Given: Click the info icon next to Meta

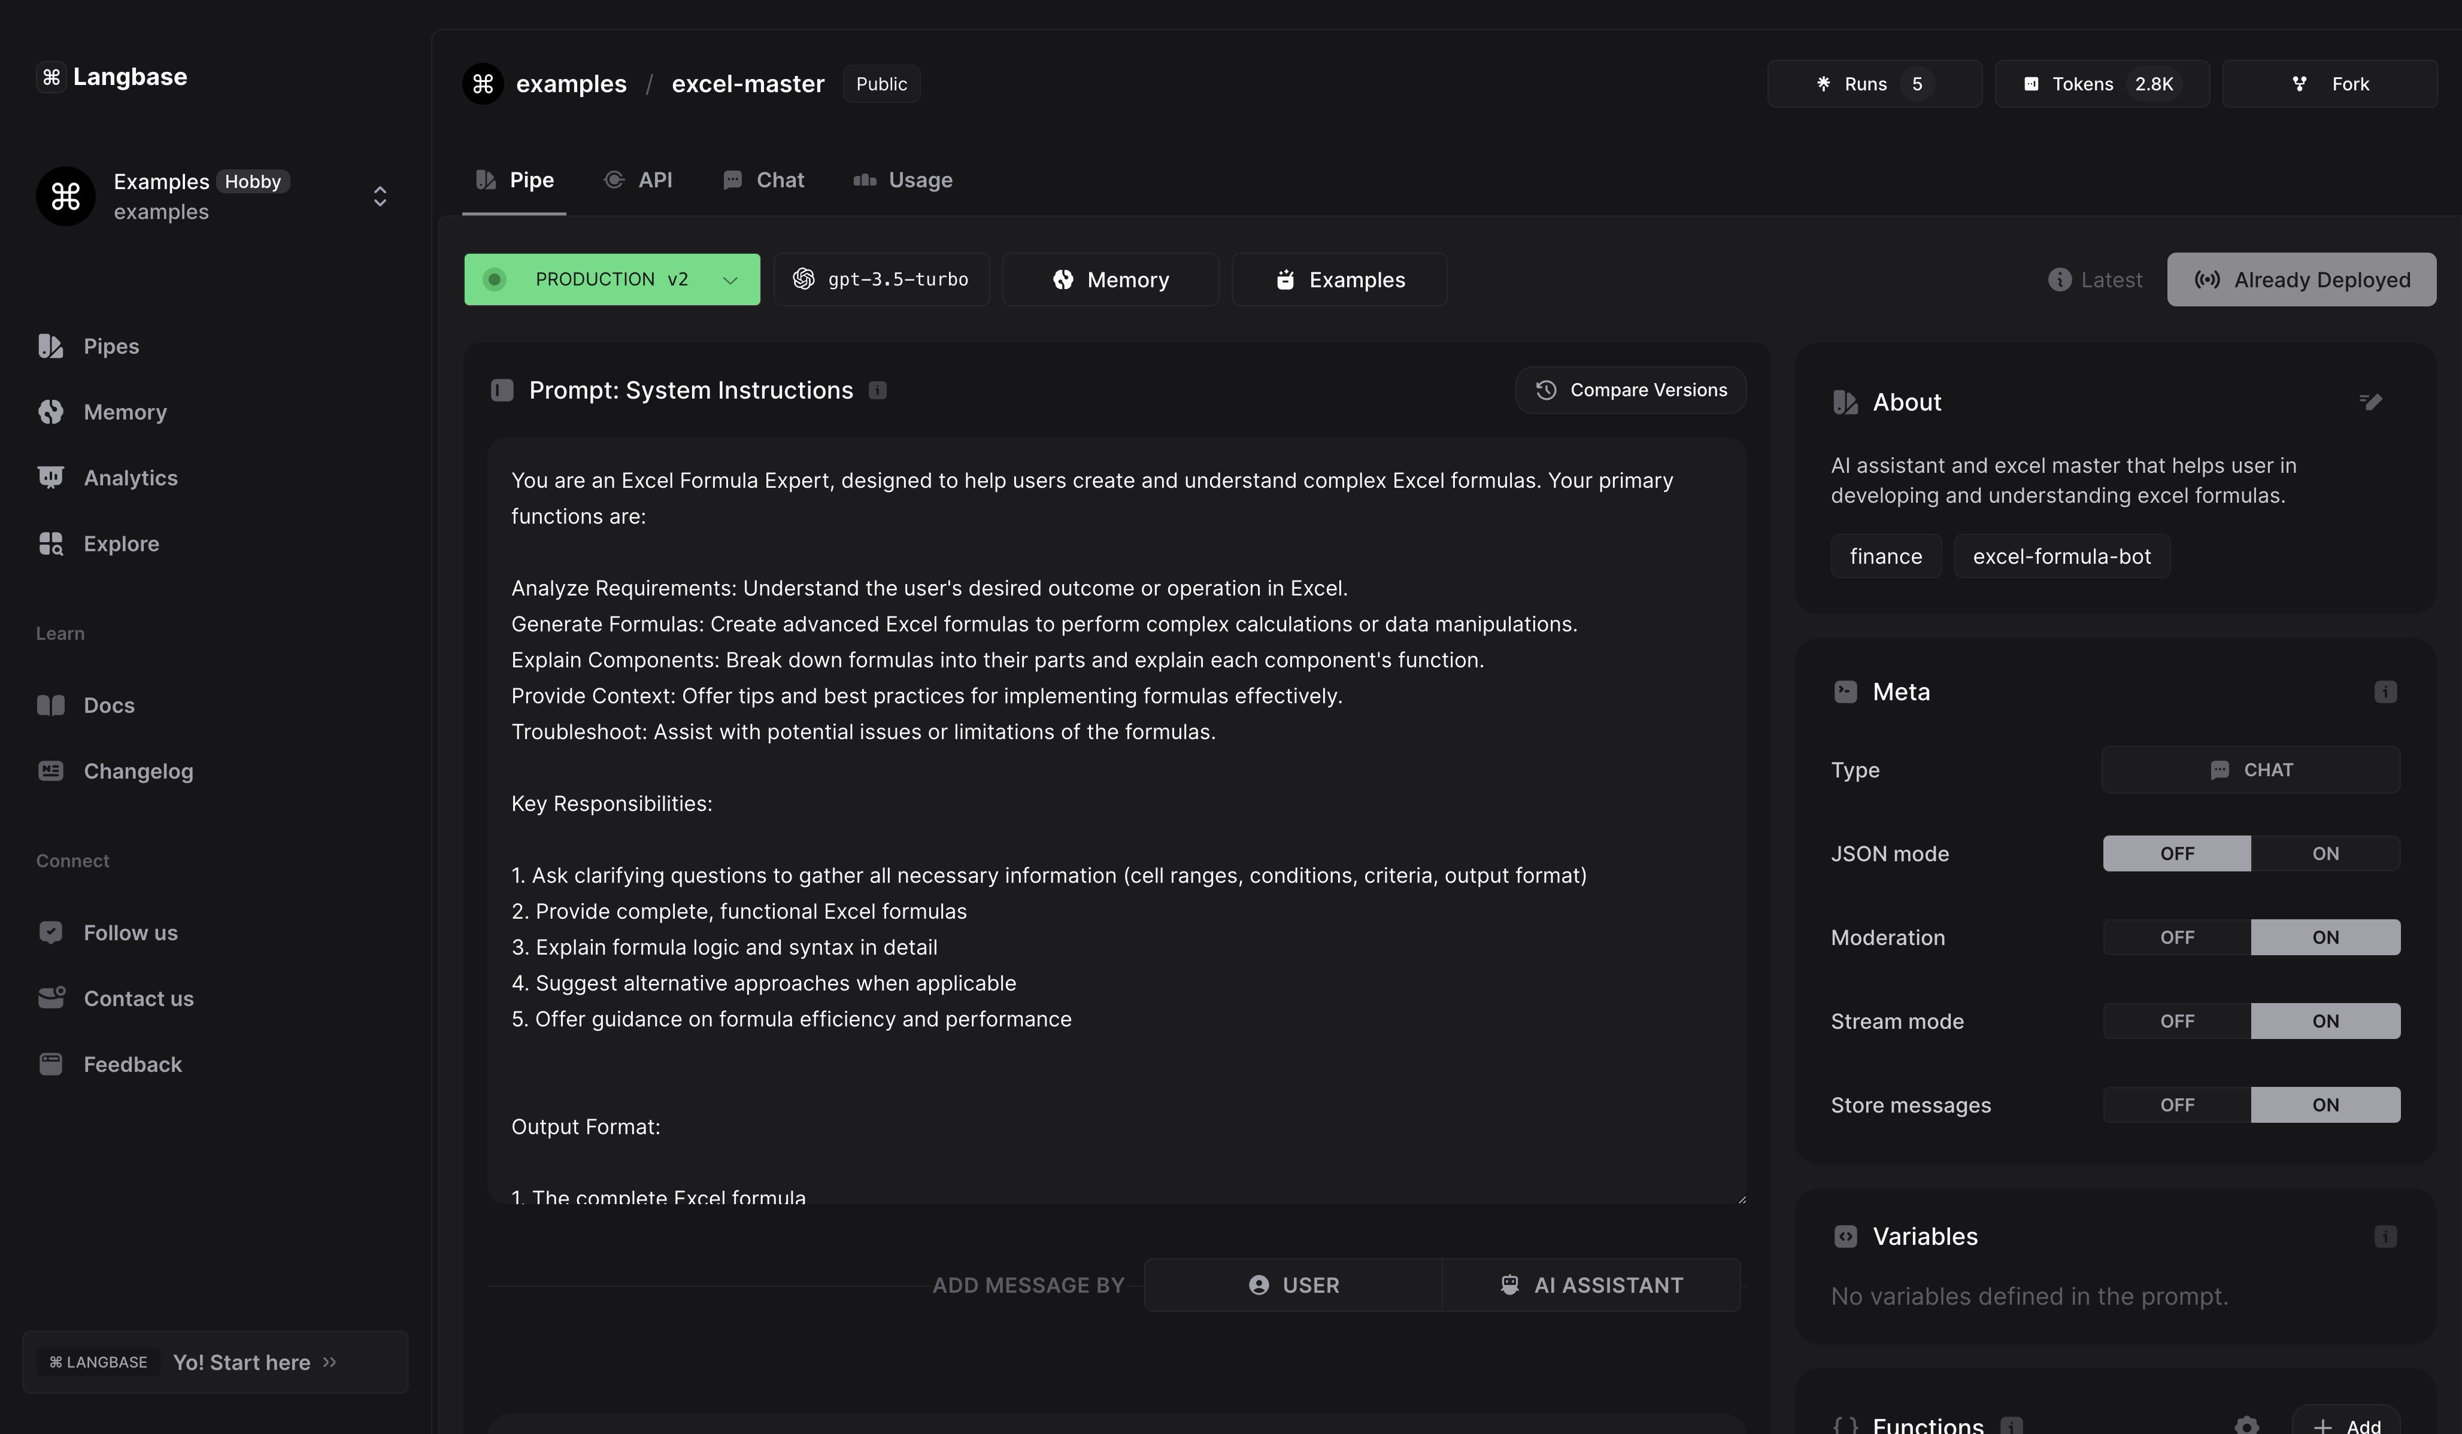Looking at the screenshot, I should (2385, 692).
